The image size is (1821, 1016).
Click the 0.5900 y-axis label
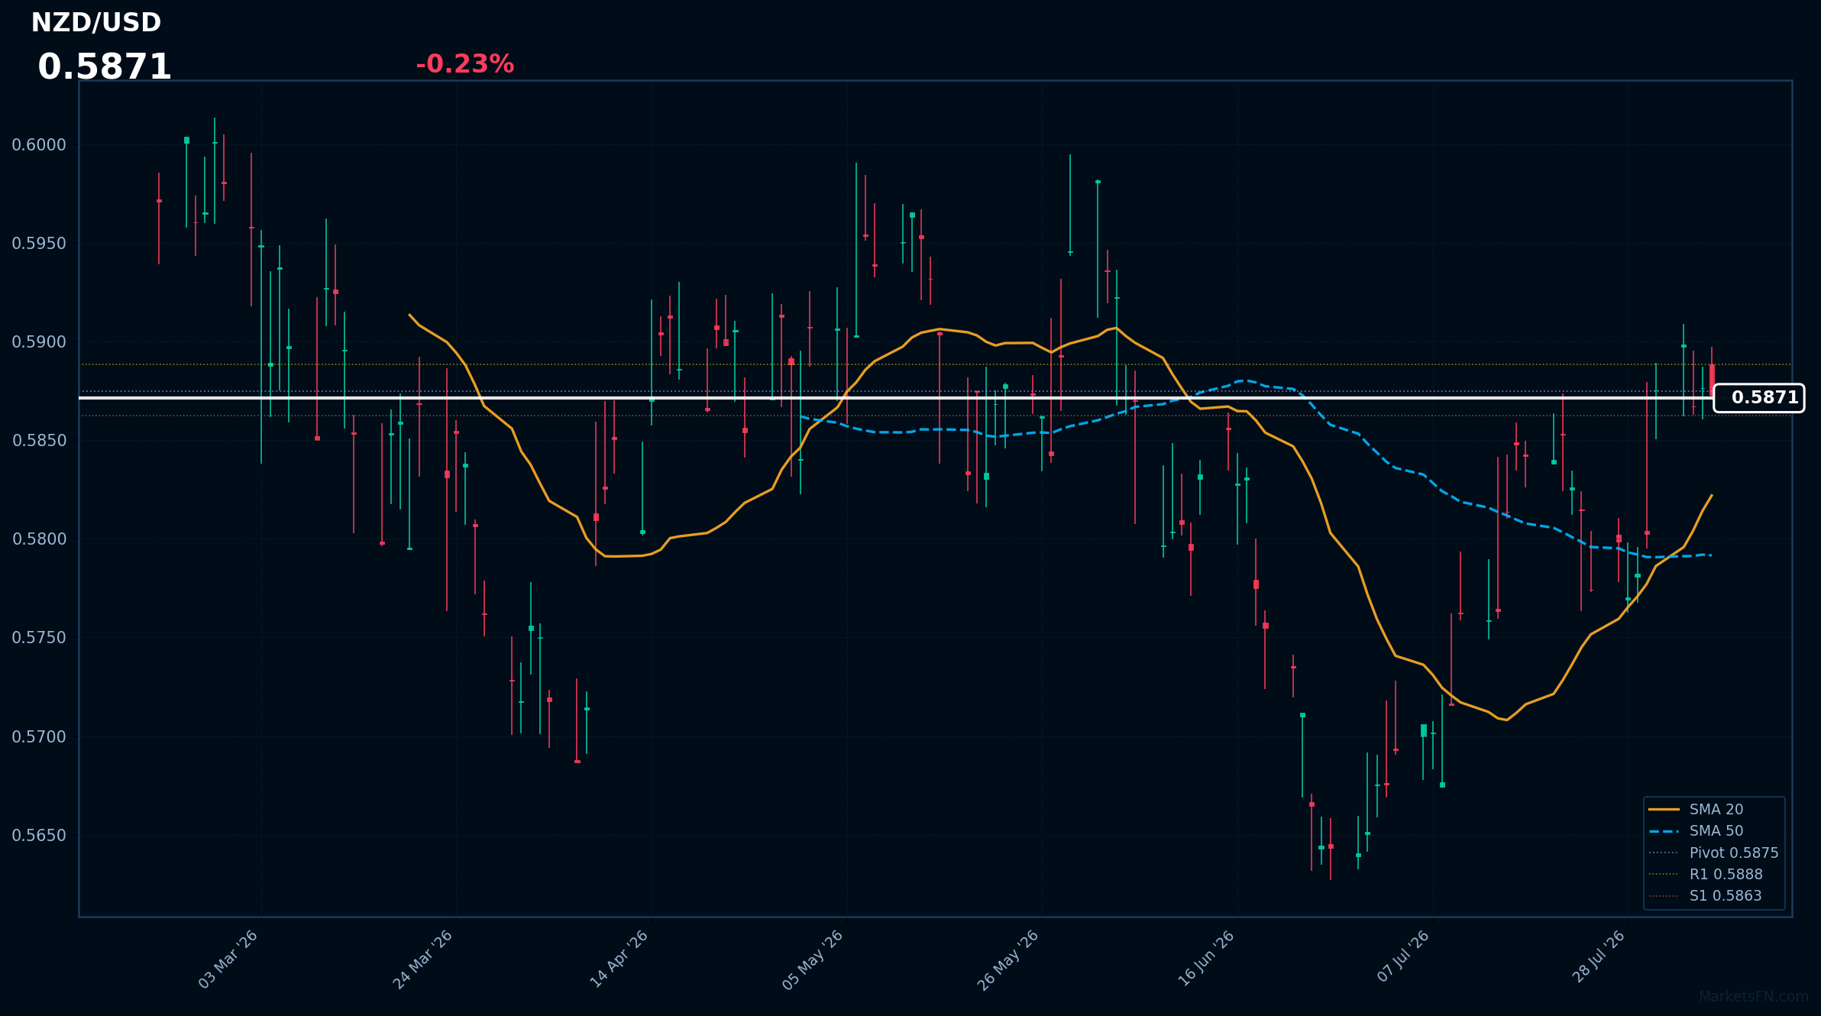click(39, 342)
